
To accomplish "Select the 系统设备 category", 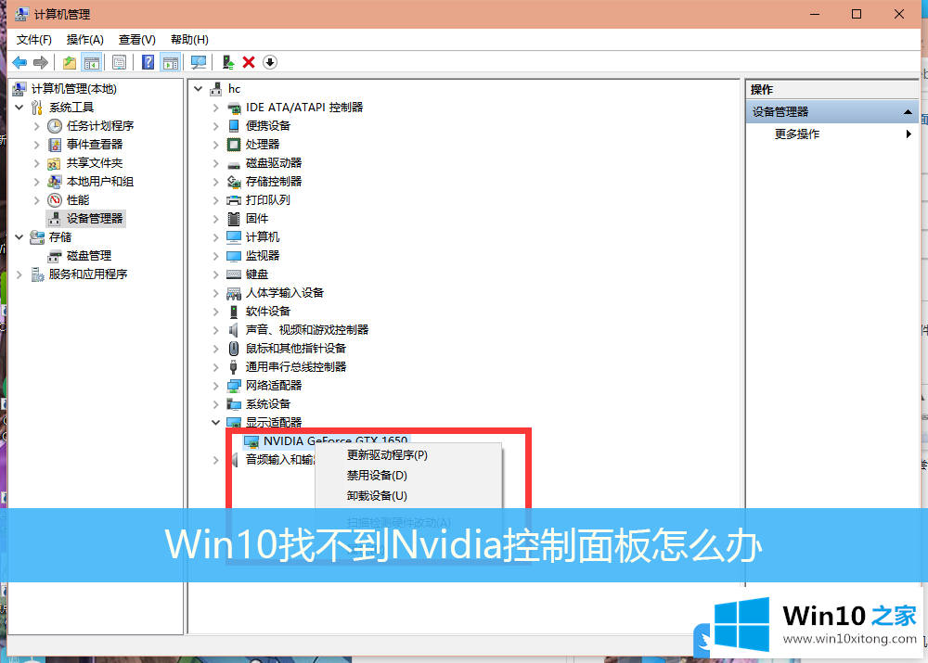I will (268, 404).
